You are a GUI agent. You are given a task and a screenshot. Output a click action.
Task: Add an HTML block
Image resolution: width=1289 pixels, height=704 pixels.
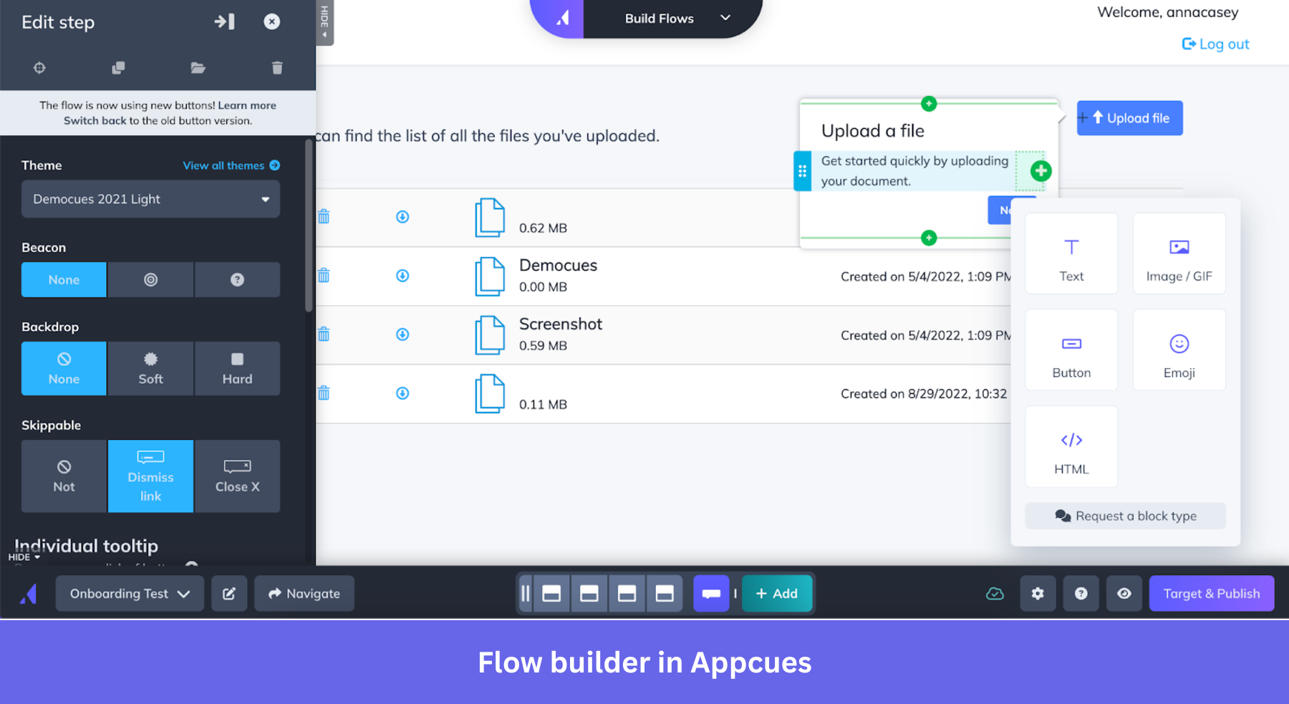pos(1071,445)
